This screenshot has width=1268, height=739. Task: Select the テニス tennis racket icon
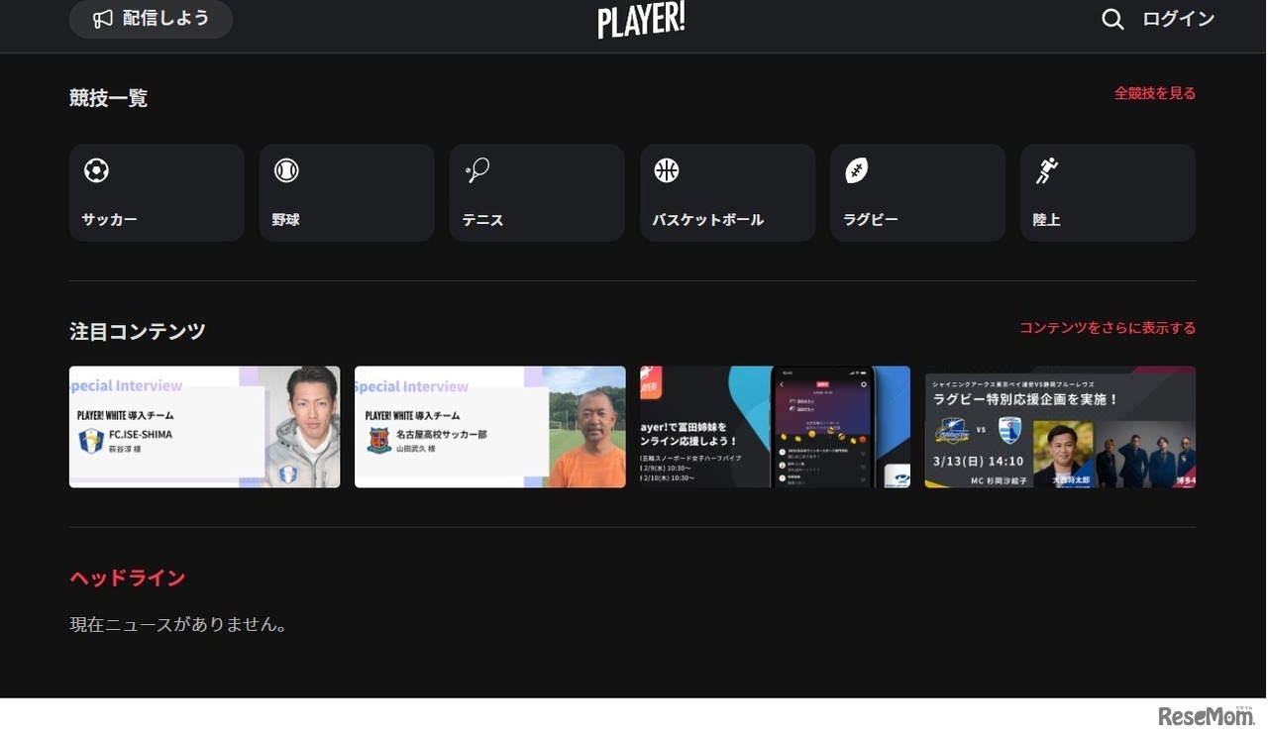pos(476,169)
